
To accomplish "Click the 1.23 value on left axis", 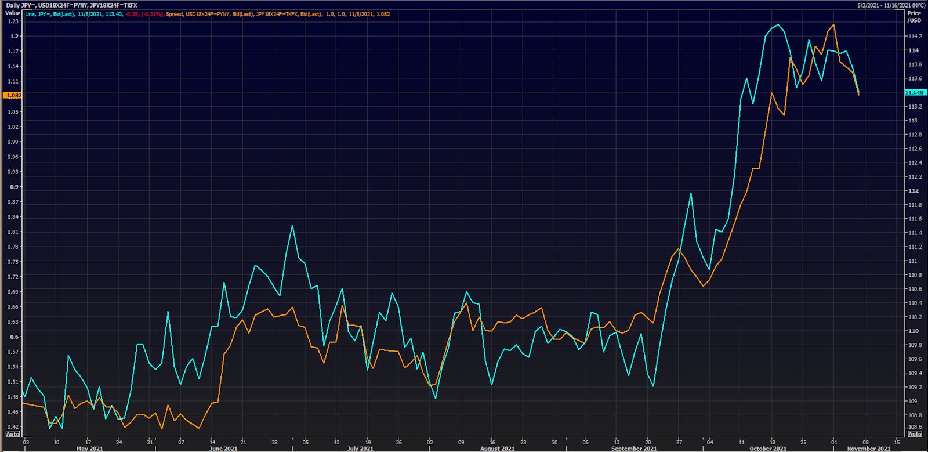I will pos(13,21).
